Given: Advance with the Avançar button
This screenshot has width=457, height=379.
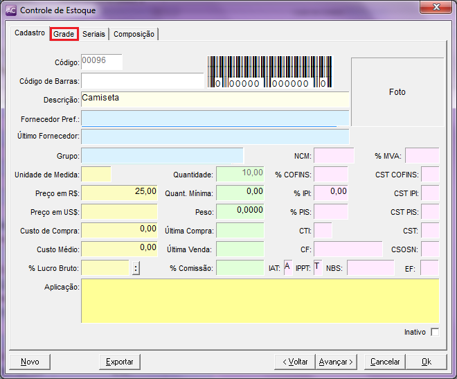Looking at the screenshot, I should point(336,362).
